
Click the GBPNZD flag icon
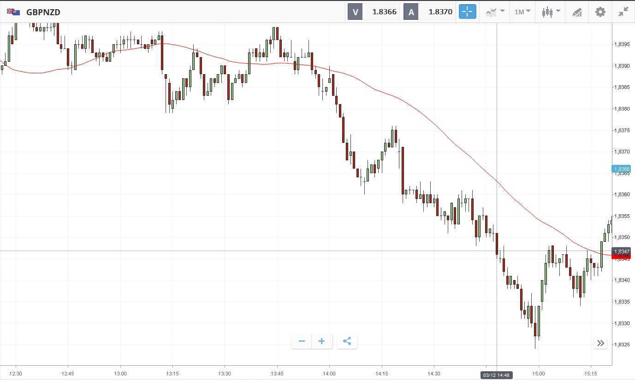coord(13,12)
